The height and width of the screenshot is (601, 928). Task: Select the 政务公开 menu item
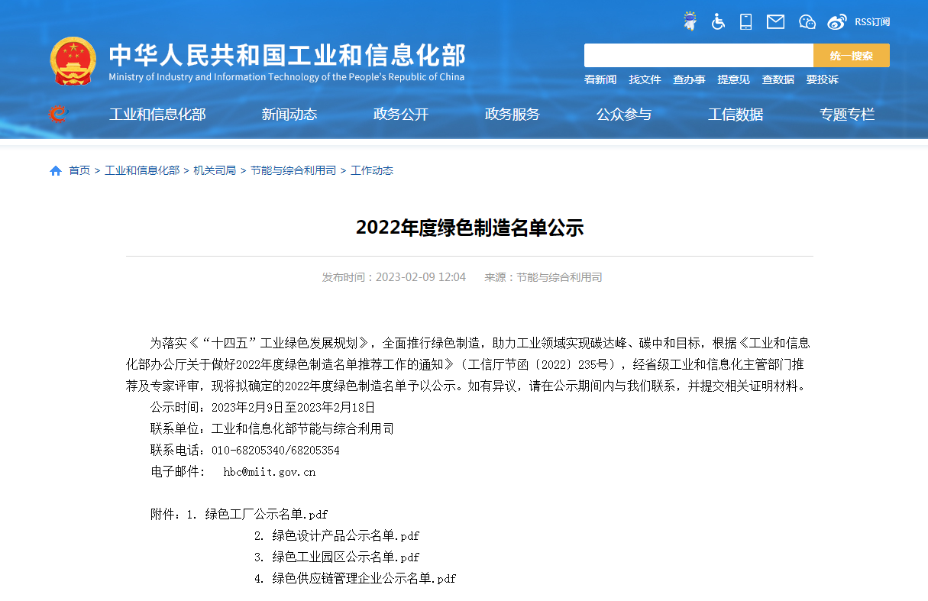(x=401, y=115)
